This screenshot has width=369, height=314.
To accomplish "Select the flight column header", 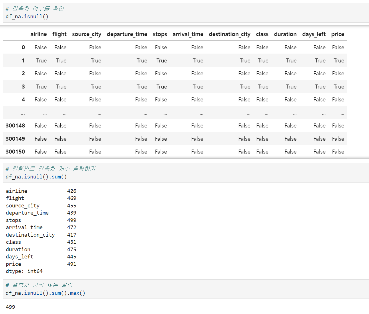I will (x=59, y=34).
